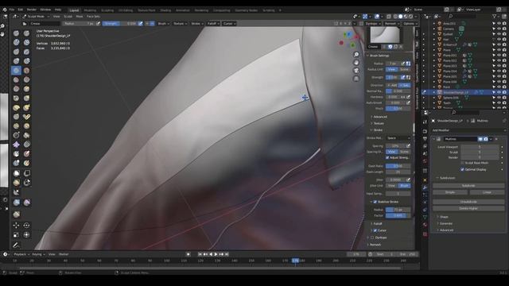Click Linear subdivide button
The height and width of the screenshot is (286, 509).
487,192
